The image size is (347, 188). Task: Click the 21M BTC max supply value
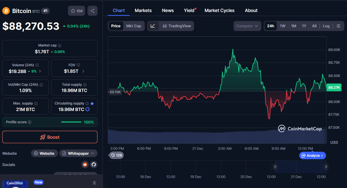(x=25, y=109)
